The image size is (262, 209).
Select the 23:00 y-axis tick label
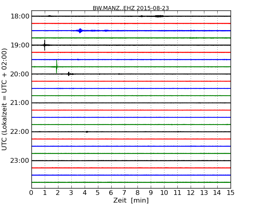pos(20,161)
